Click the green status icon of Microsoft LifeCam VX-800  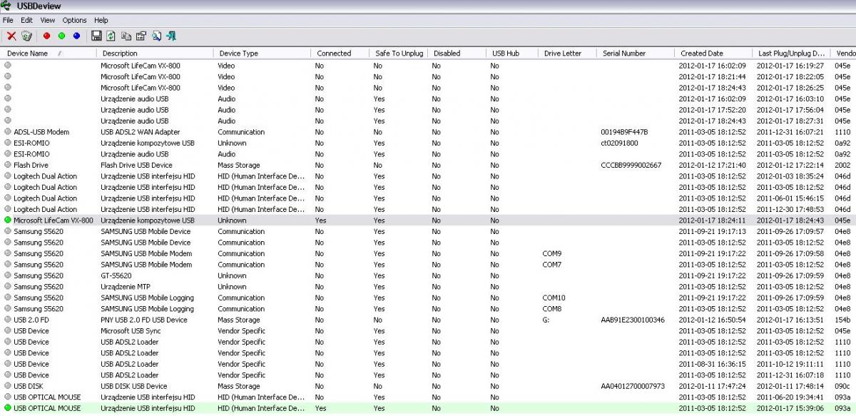8,220
